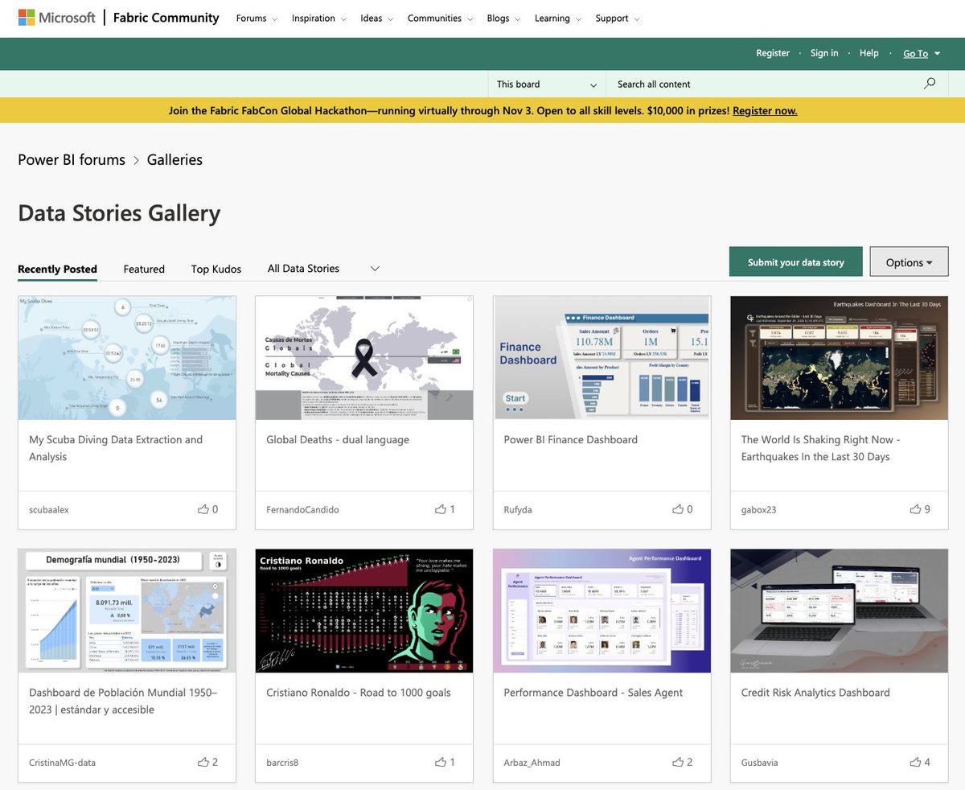Give kudos to CristinaMG-data's population dashboard
Image resolution: width=965 pixels, height=790 pixels.
click(x=203, y=762)
